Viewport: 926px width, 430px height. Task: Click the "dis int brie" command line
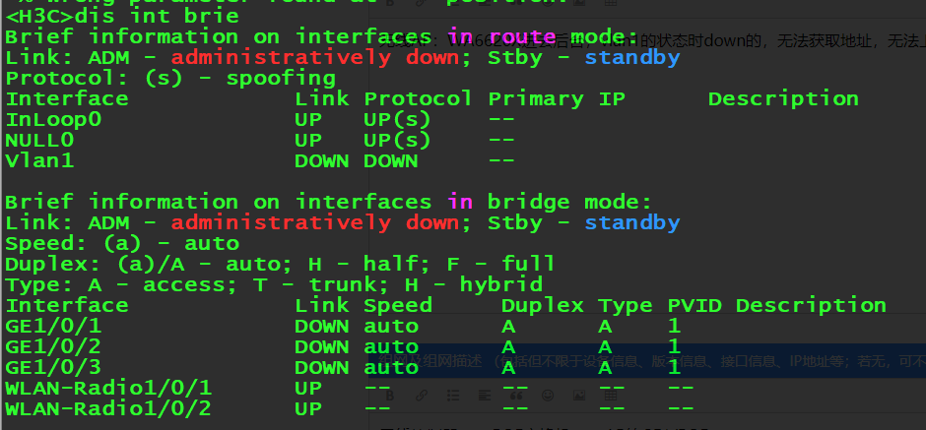123,16
